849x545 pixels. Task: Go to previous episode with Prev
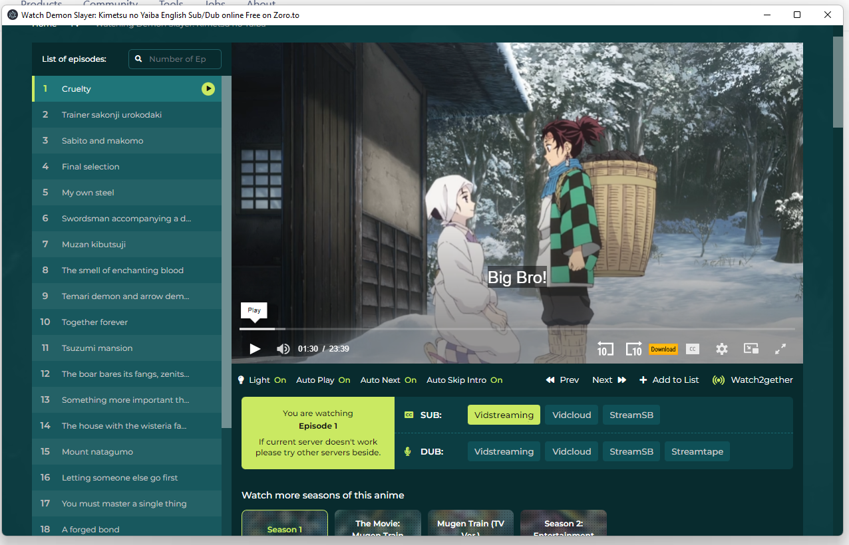pos(562,380)
